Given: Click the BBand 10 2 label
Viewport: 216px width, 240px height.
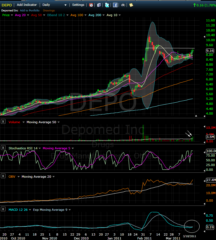Looking at the screenshot, I should point(56,15).
